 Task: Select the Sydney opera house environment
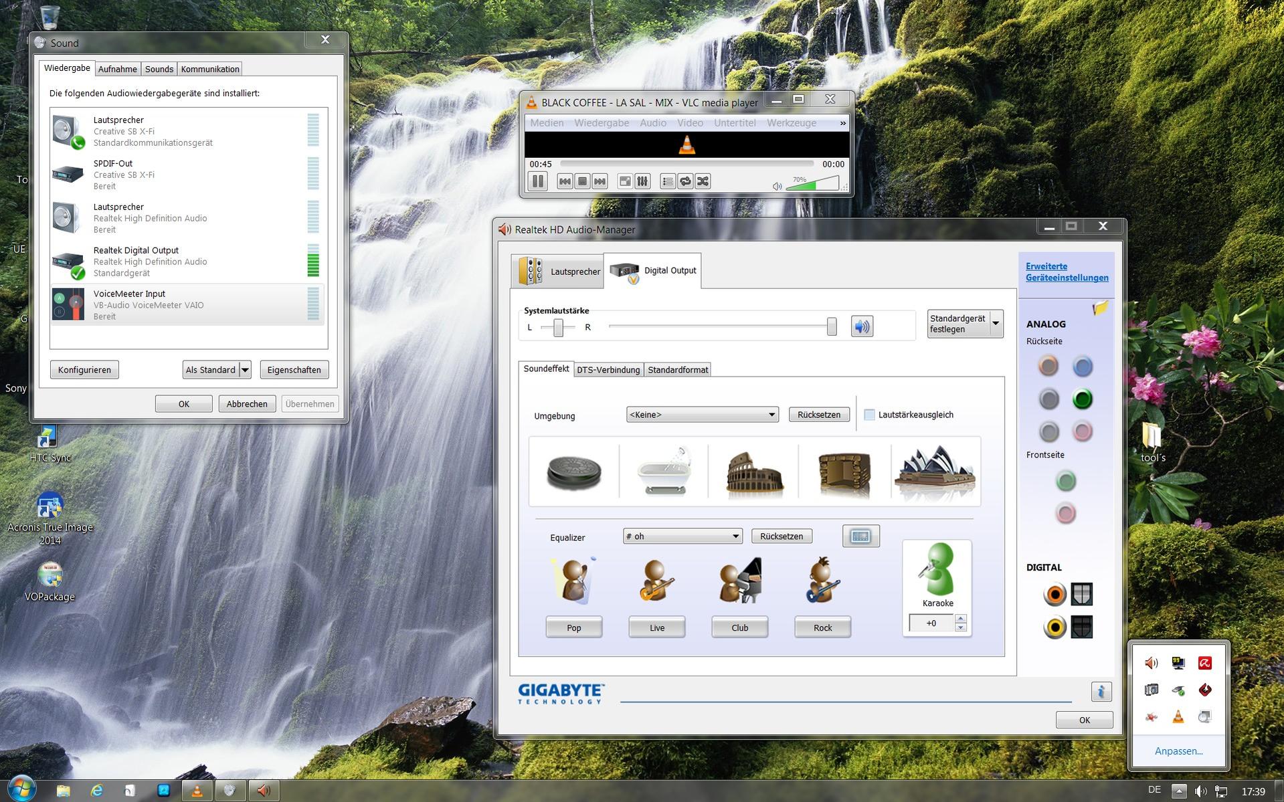(x=935, y=471)
